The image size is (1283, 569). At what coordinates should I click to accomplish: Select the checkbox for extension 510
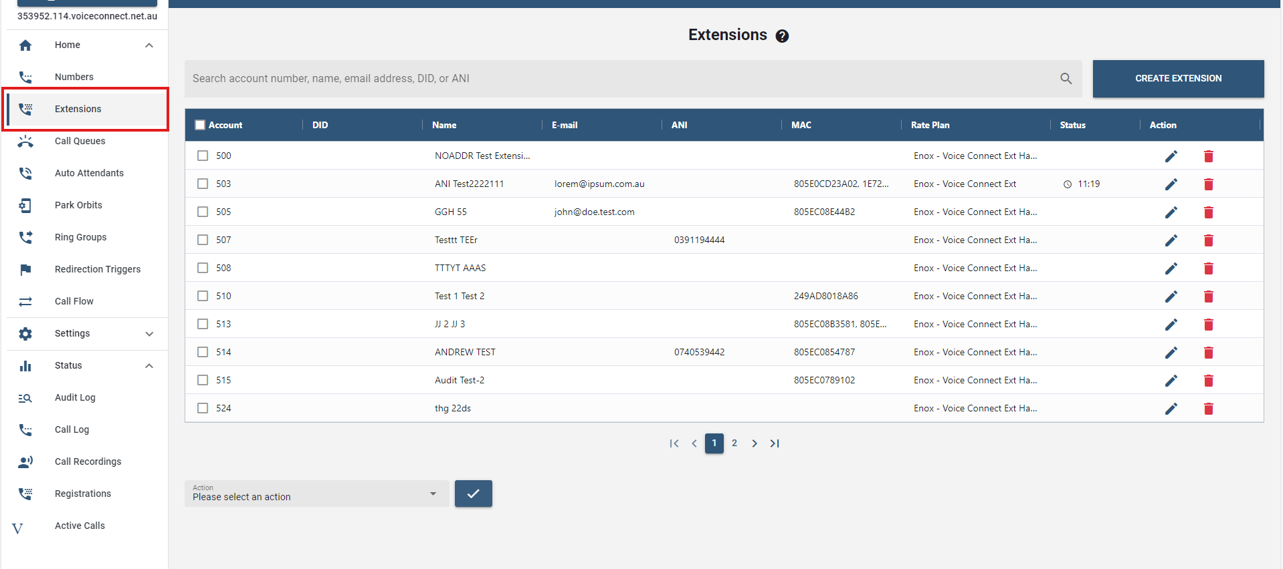click(203, 296)
